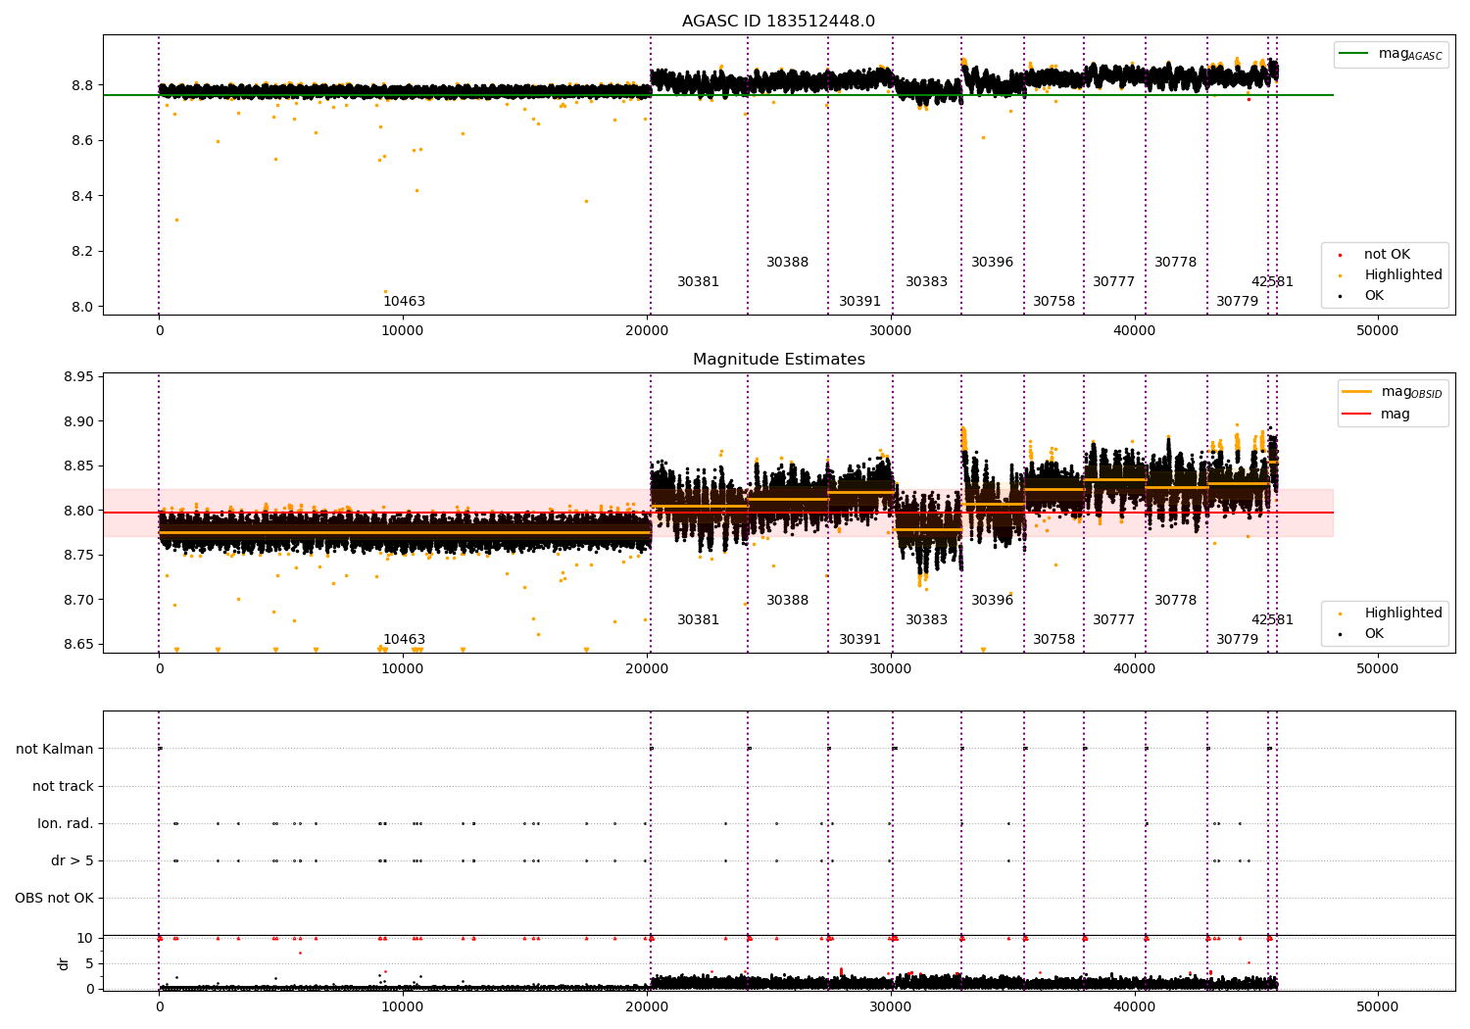
Task: Click OBSID label 30381 in Magnitude Estimates panel
Action: point(698,620)
